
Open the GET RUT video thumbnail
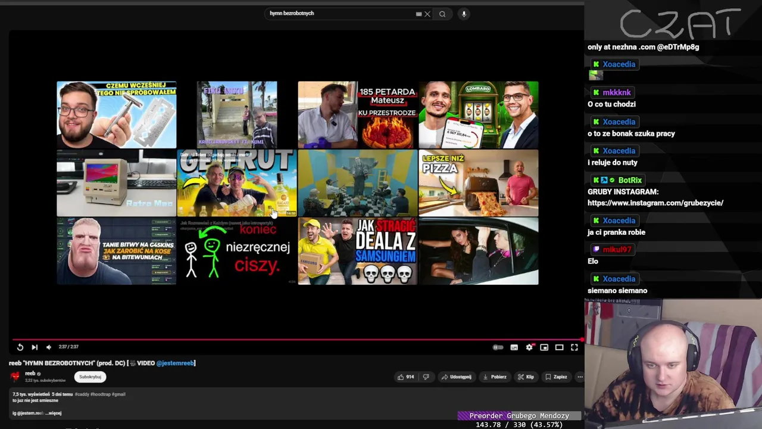tap(237, 183)
